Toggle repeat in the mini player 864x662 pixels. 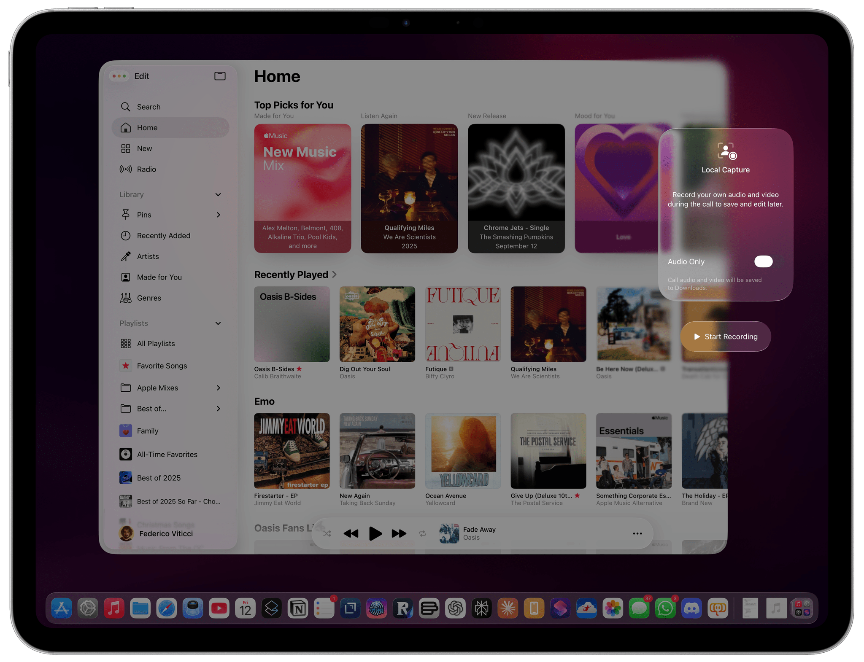(422, 533)
